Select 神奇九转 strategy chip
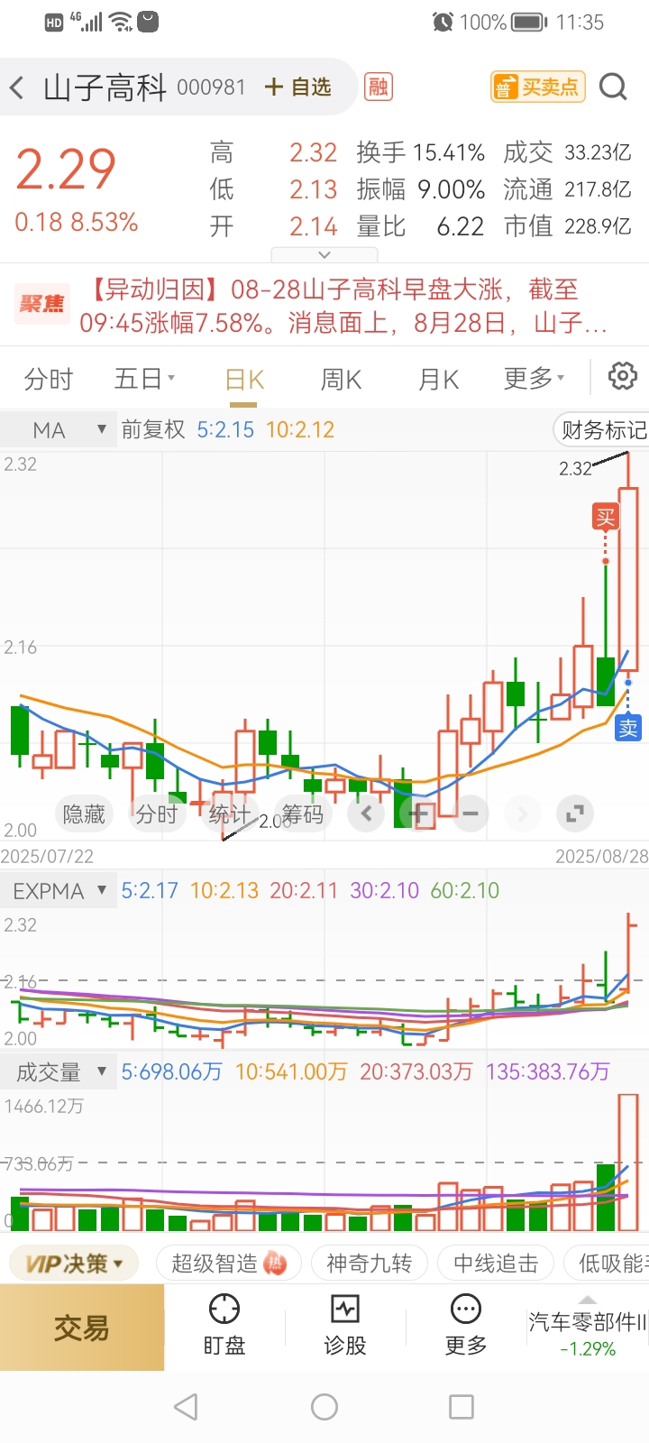 370,1264
